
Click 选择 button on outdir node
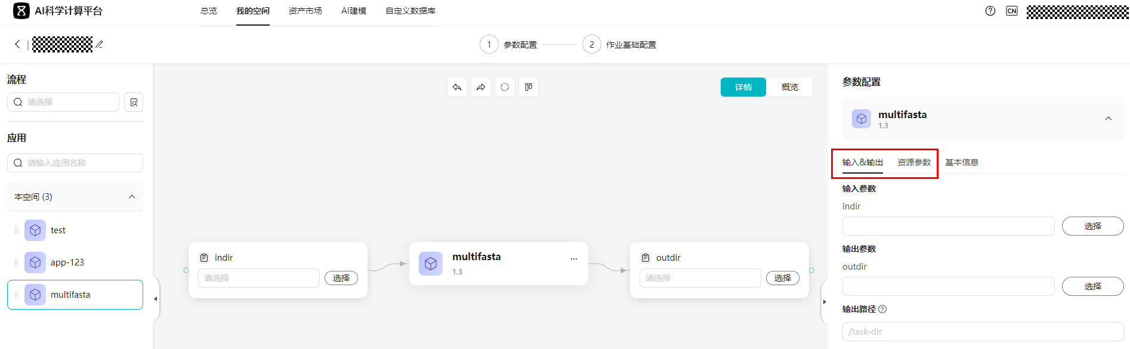coord(783,278)
